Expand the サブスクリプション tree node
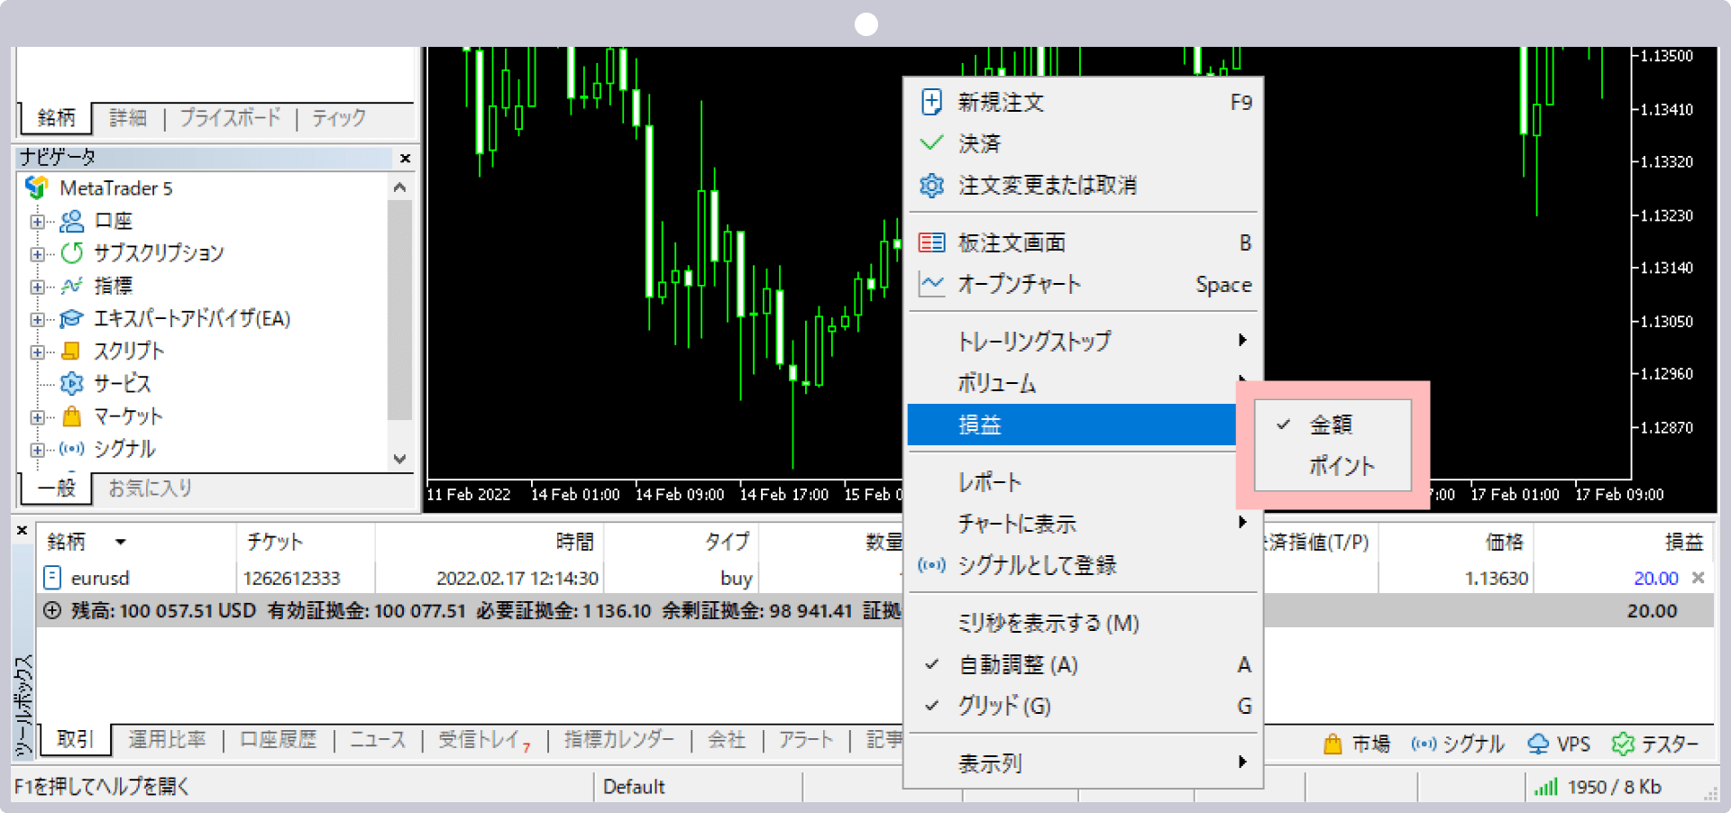1731x813 pixels. (37, 253)
